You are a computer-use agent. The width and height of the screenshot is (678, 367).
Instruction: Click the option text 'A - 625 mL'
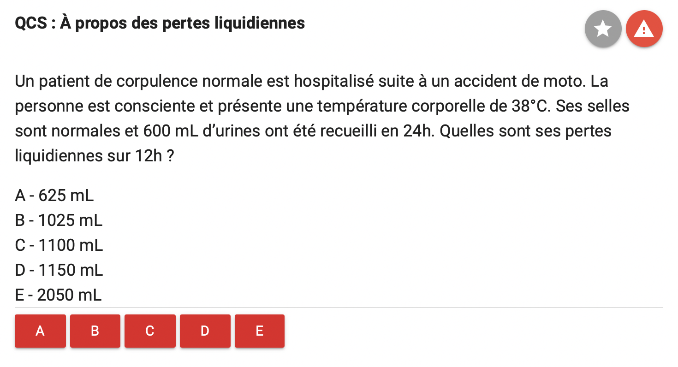(x=54, y=195)
